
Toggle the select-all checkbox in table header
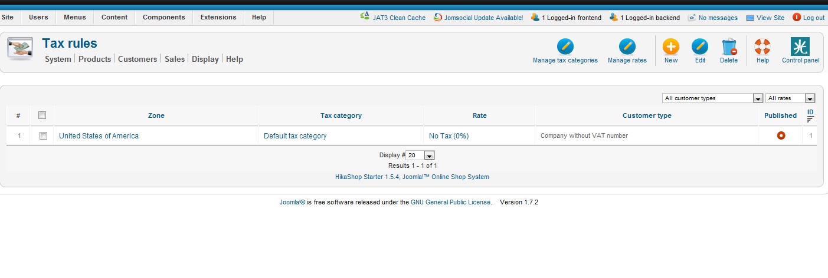[x=42, y=115]
